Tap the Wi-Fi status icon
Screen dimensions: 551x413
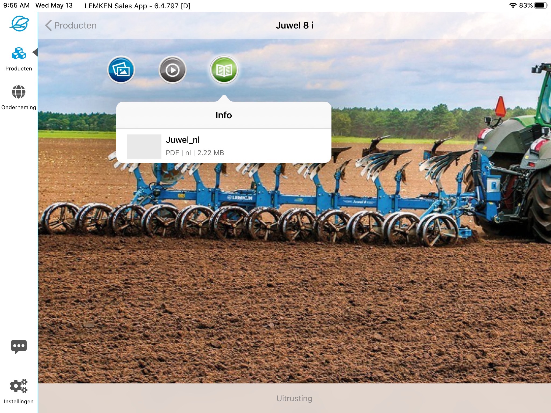coord(513,5)
